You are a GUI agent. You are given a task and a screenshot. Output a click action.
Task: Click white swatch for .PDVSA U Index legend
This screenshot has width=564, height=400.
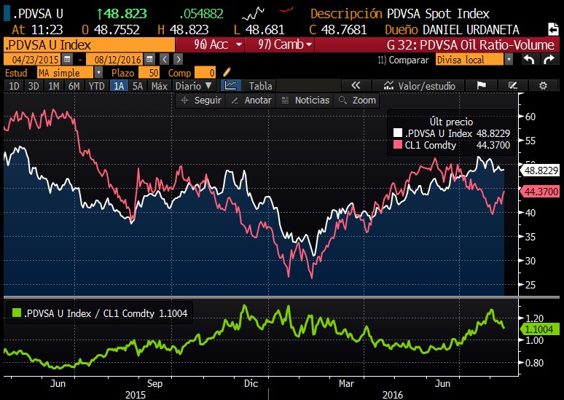pyautogui.click(x=397, y=133)
